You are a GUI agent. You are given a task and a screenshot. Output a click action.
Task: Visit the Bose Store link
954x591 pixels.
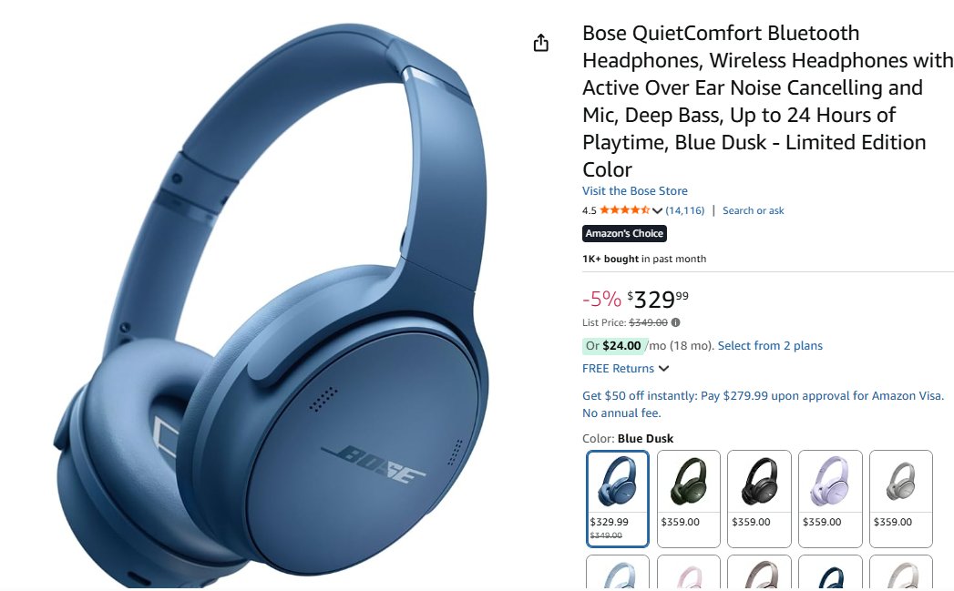[x=634, y=191]
